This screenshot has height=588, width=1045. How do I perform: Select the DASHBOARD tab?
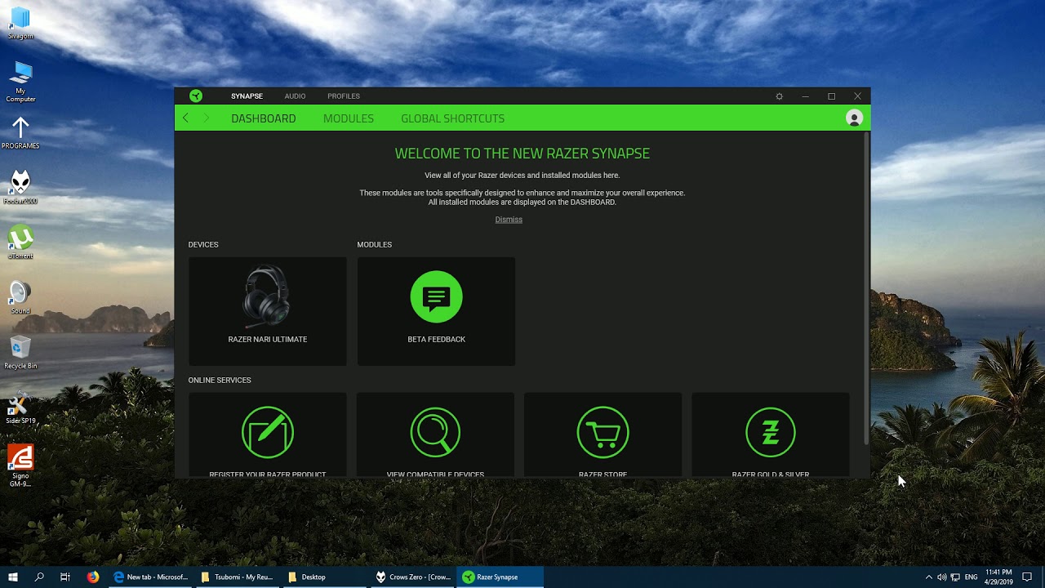pyautogui.click(x=263, y=118)
